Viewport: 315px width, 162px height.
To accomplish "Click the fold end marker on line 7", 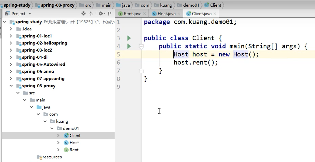I will click(141, 71).
